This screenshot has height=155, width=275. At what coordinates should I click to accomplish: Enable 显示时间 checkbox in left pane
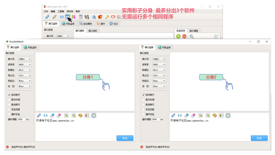(x=9, y=99)
